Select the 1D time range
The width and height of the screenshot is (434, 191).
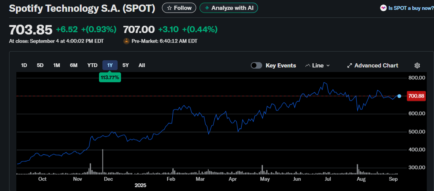coord(24,65)
